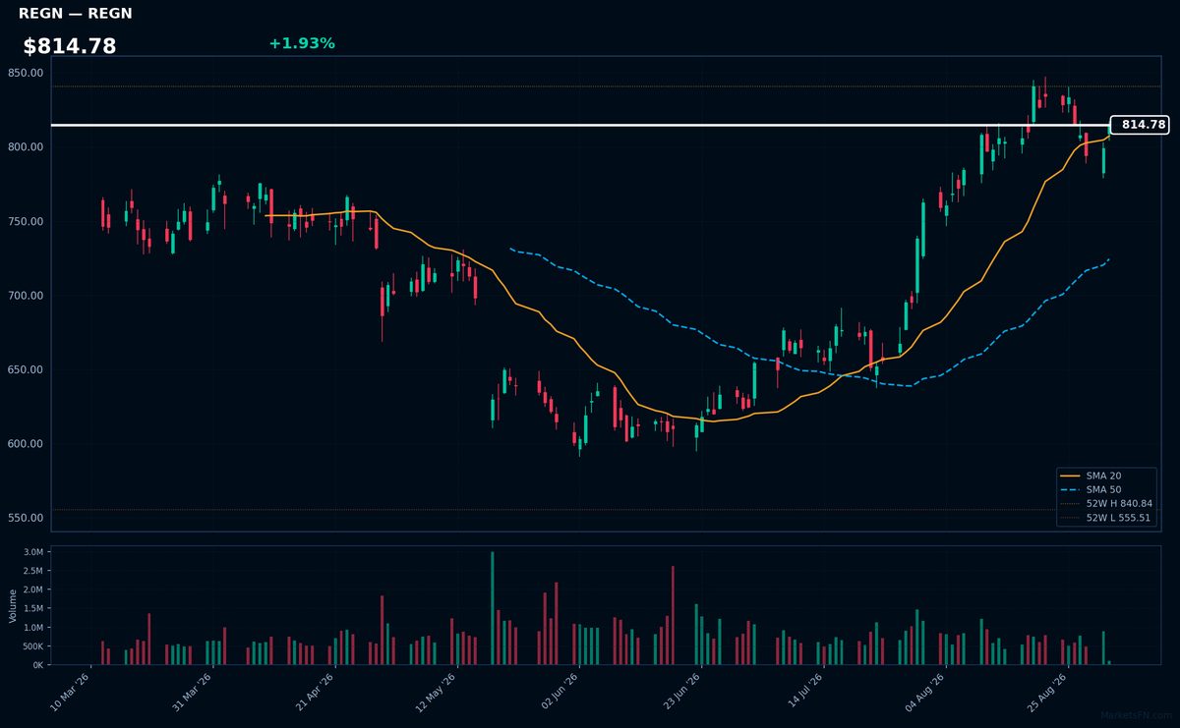Click the 3.0M volume axis label
1180x728 pixels.
(x=32, y=552)
